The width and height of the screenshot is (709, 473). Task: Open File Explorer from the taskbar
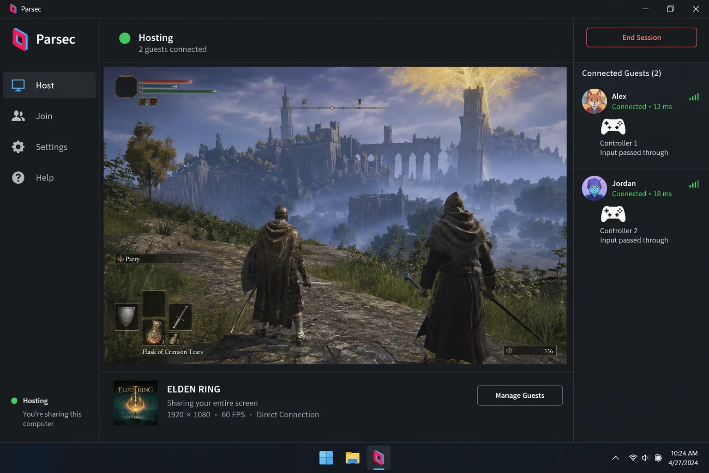point(352,458)
